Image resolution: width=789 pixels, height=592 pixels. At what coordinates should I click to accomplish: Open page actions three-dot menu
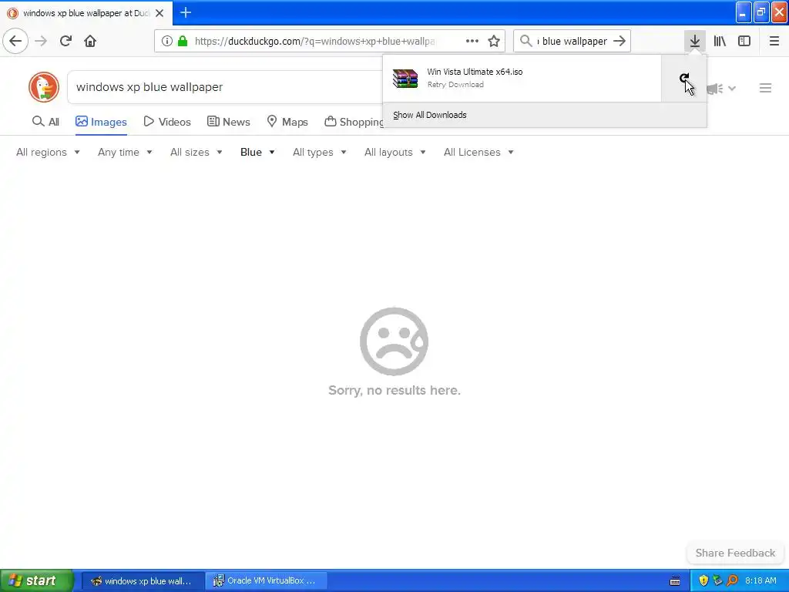click(x=472, y=41)
